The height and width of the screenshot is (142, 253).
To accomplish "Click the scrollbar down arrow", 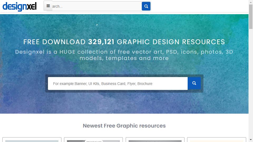I will coord(251,140).
